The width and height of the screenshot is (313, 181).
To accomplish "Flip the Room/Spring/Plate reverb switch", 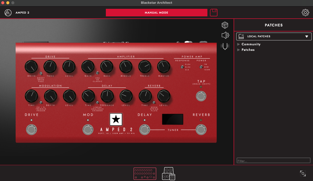I will [154, 102].
